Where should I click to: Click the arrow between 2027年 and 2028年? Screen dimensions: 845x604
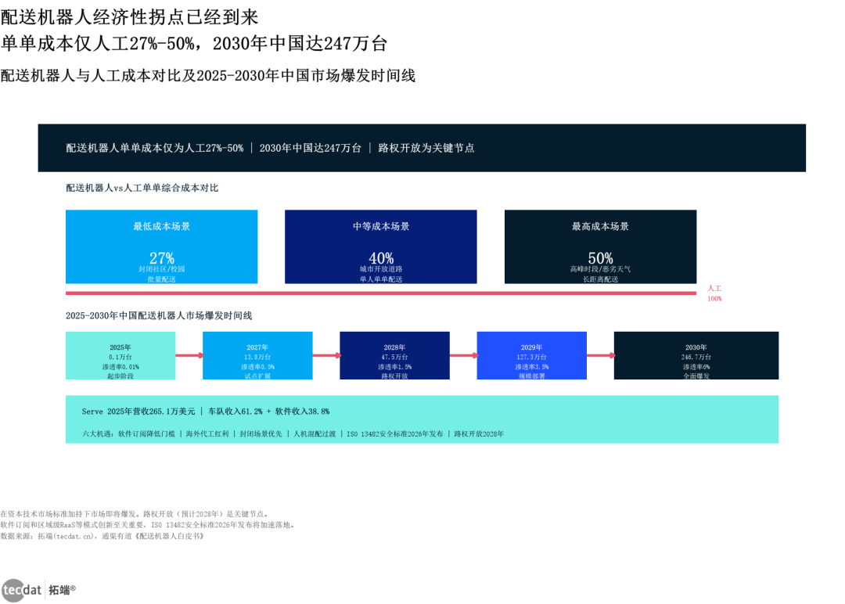pos(326,356)
